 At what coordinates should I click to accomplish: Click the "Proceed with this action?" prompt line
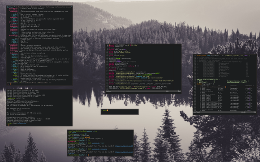tap(21, 117)
